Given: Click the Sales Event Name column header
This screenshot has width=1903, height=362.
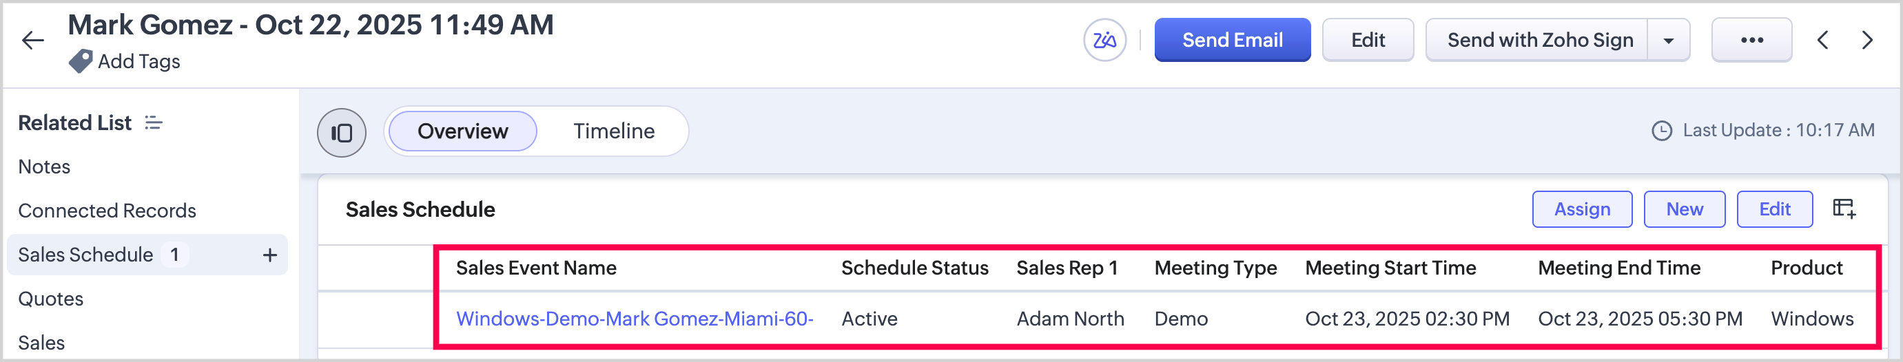Looking at the screenshot, I should click(x=535, y=268).
